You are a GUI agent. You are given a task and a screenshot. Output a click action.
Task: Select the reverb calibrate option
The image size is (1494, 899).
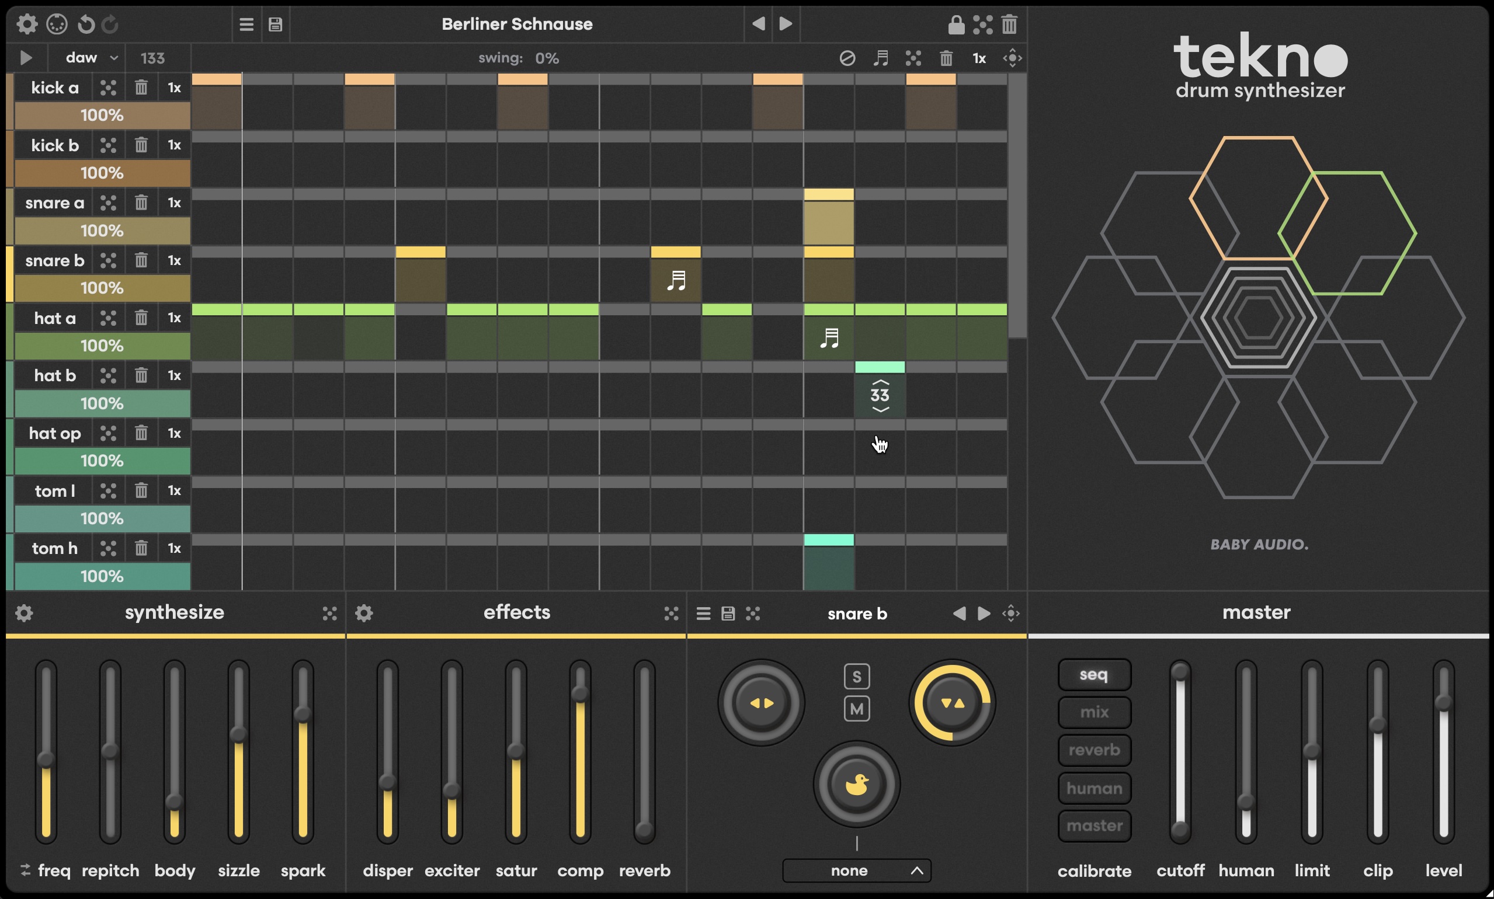coord(1094,750)
